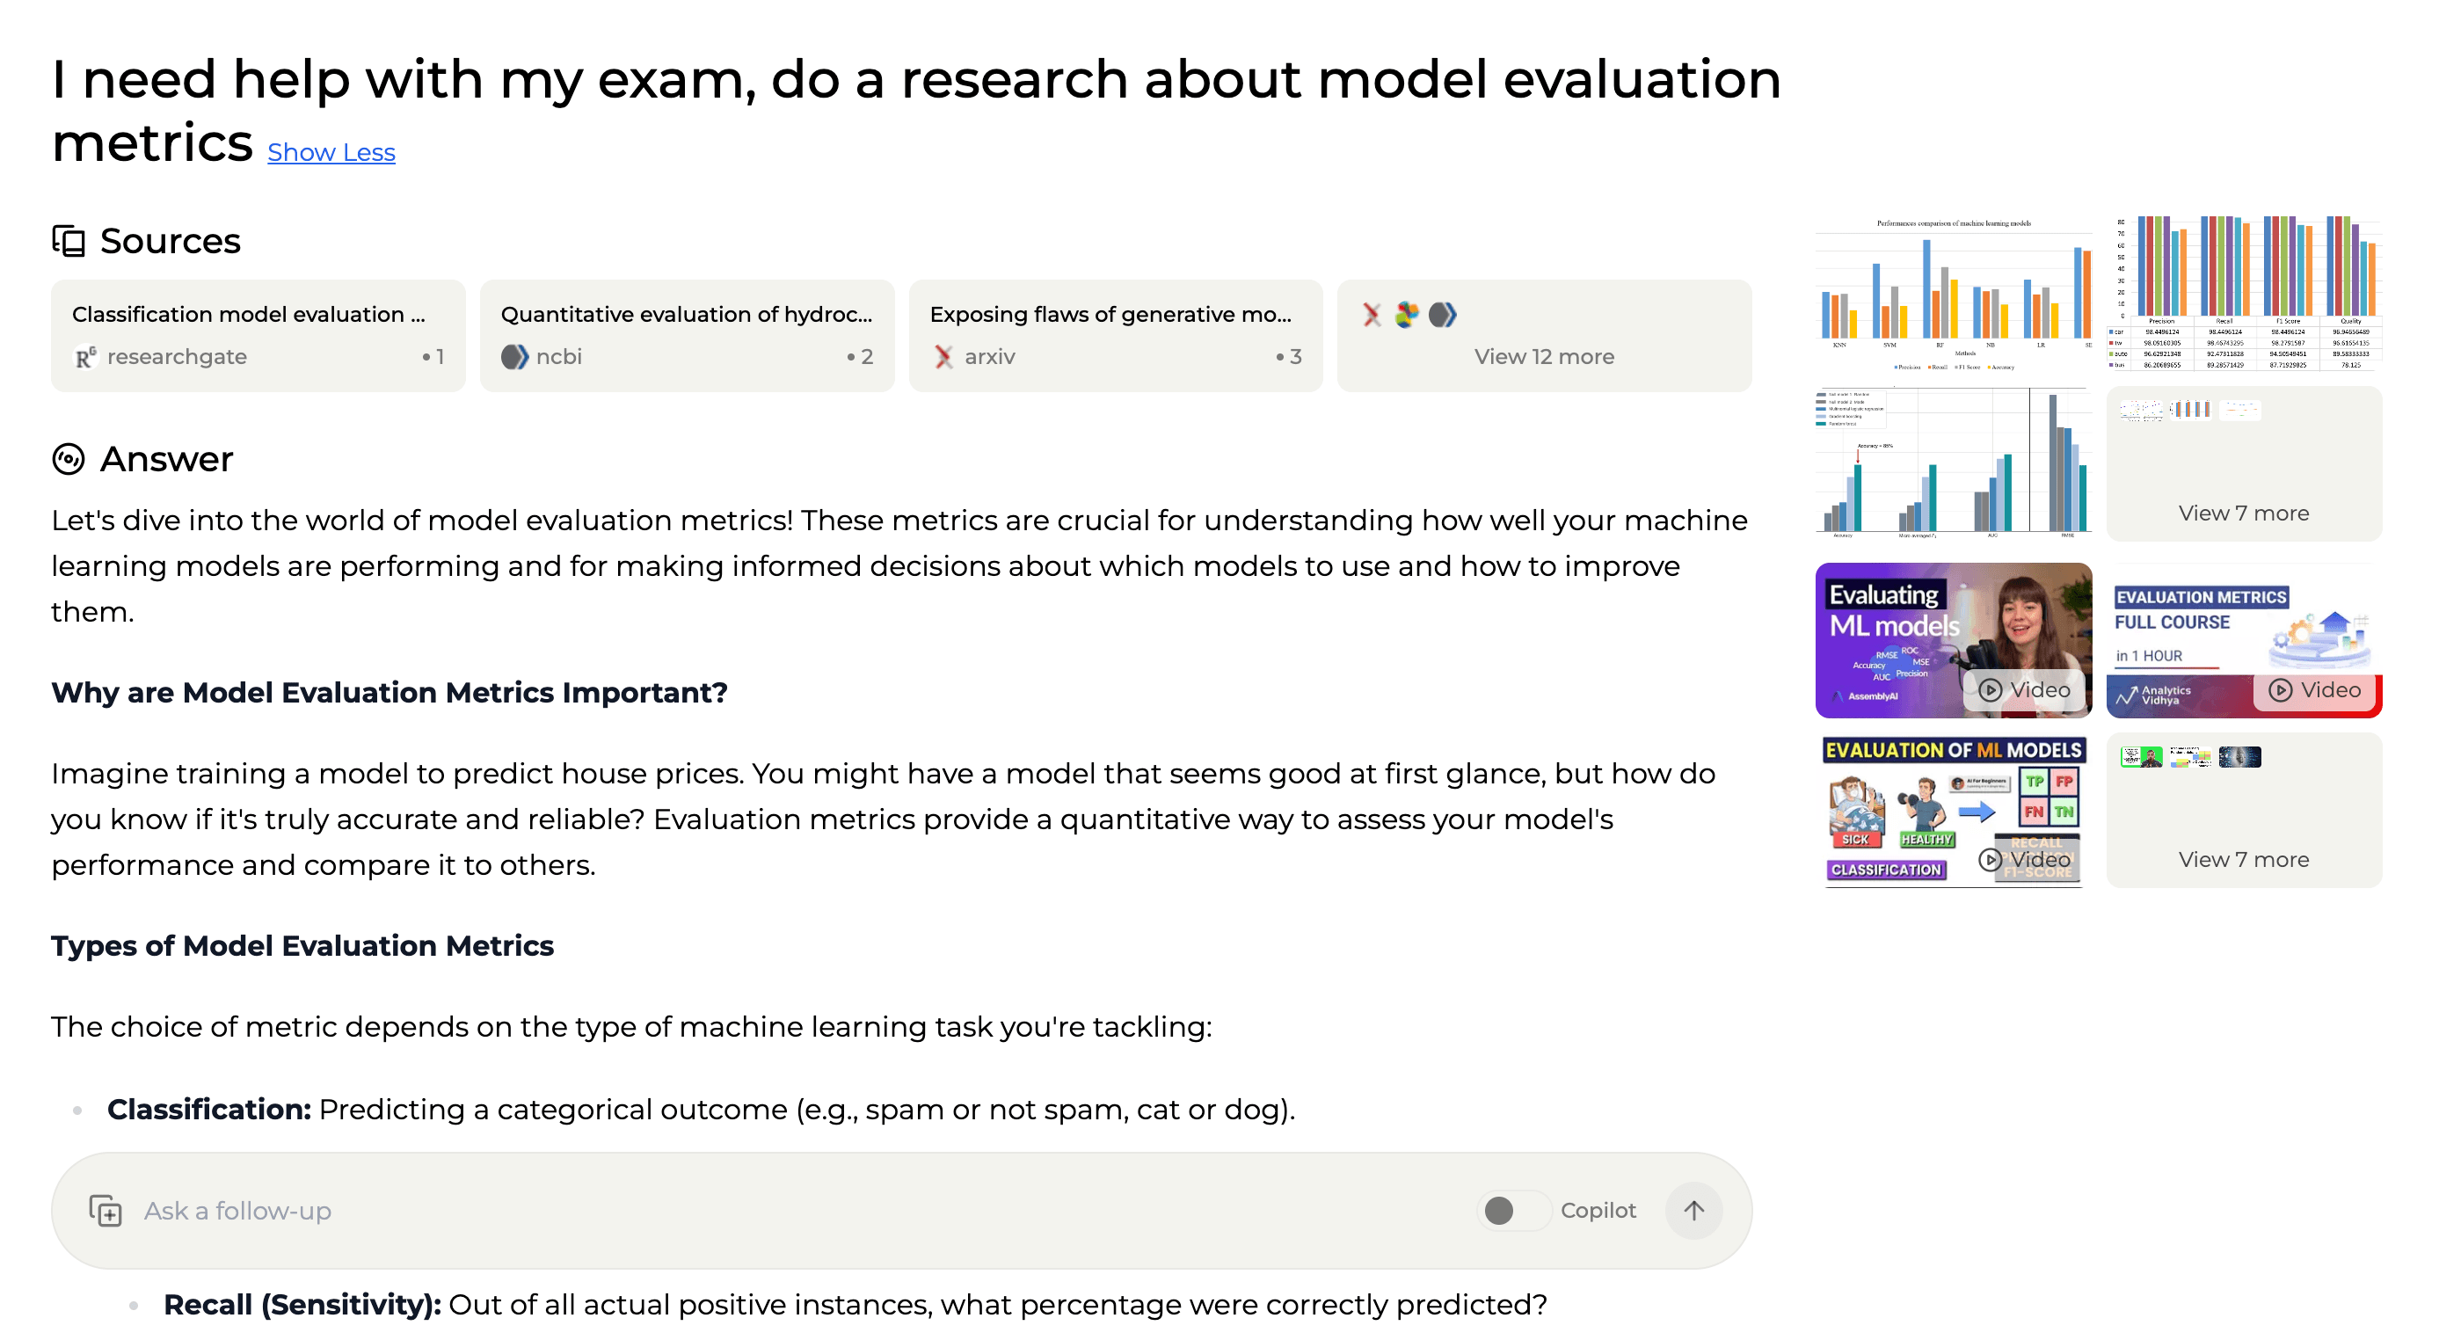
Task: Expand images with View 7 more
Action: 2244,464
